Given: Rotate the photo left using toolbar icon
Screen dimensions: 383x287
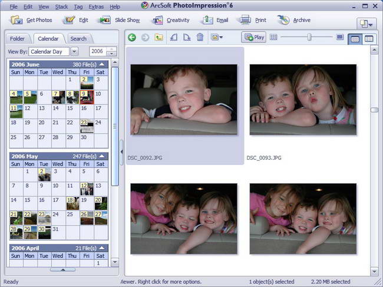Looking at the screenshot, I should pyautogui.click(x=173, y=37).
